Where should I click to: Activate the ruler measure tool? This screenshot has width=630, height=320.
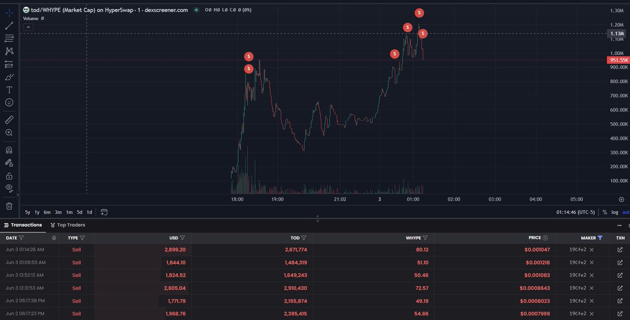coord(9,120)
